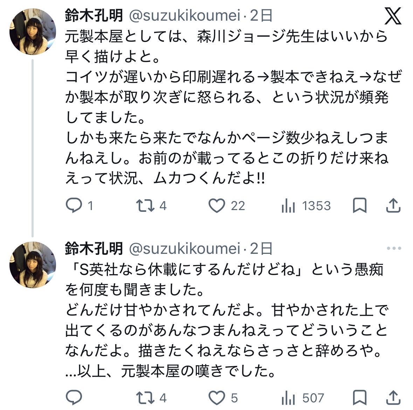Open @suzukikoumei handle on second tweet
This screenshot has height=410, width=413.
coord(185,249)
